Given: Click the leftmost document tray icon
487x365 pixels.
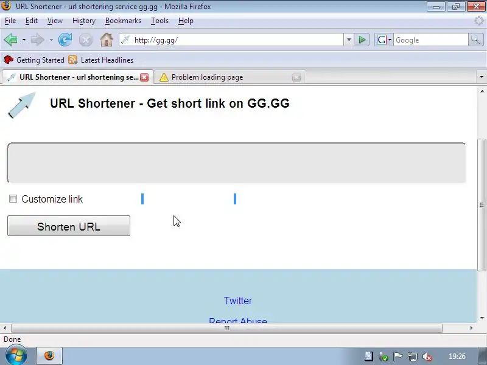Looking at the screenshot, I should (x=369, y=356).
